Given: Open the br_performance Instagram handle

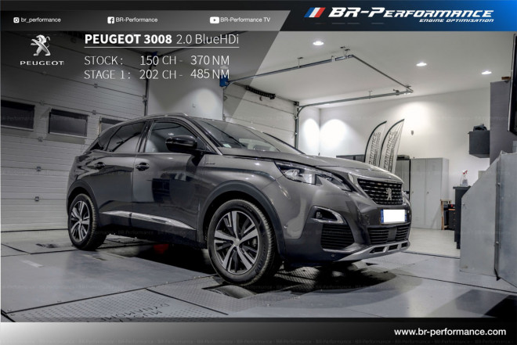Looking at the screenshot, I should (x=41, y=20).
